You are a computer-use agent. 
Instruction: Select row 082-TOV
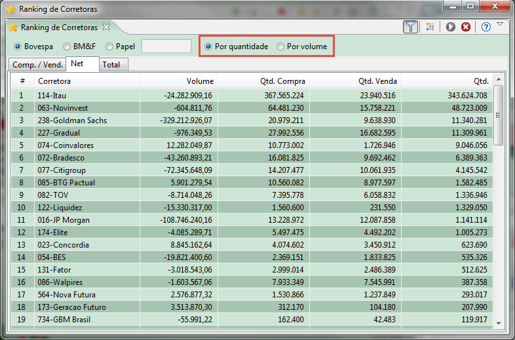point(252,195)
